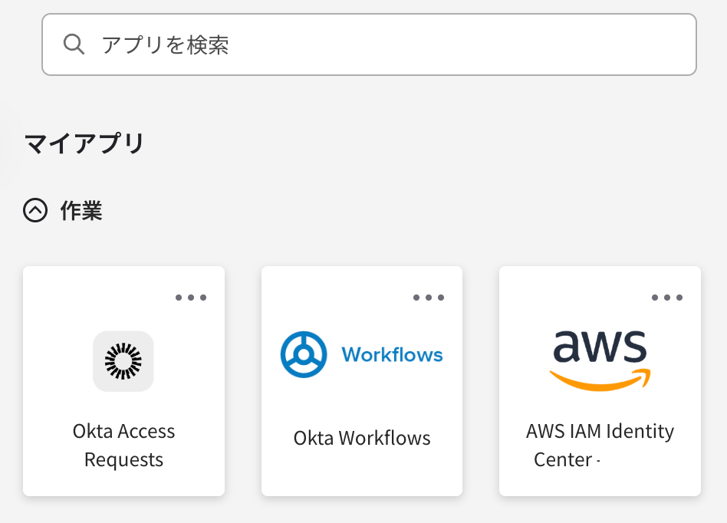This screenshot has width=727, height=523.
Task: Launch the Okta Access Requests sunburst icon
Action: coord(123,361)
